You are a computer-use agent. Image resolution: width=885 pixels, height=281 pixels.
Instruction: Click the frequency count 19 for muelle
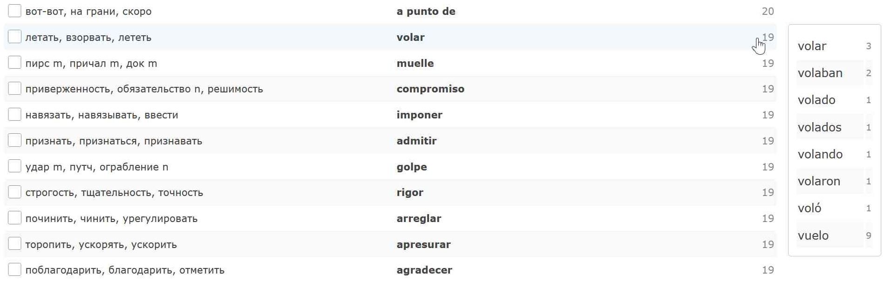coord(768,63)
